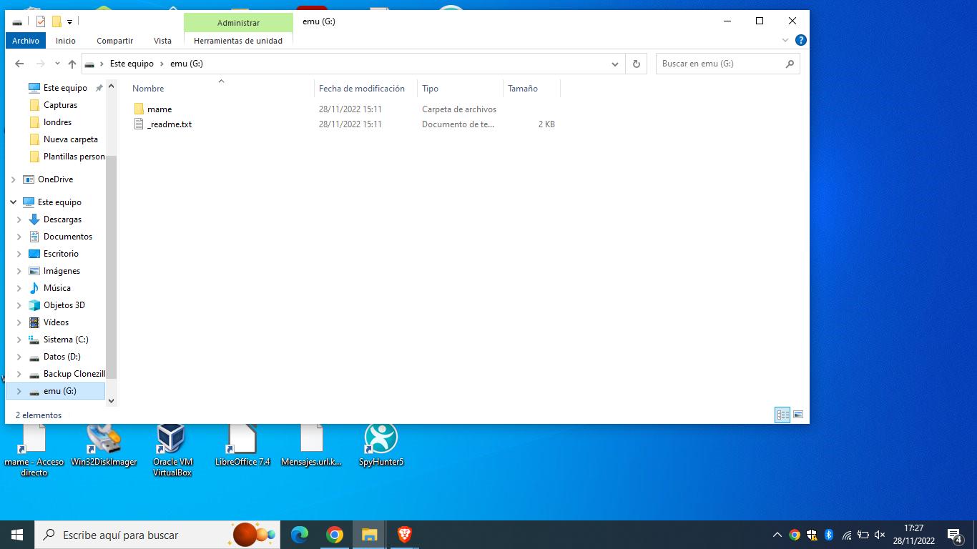Switch to details view layout
The width and height of the screenshot is (977, 549).
[782, 415]
